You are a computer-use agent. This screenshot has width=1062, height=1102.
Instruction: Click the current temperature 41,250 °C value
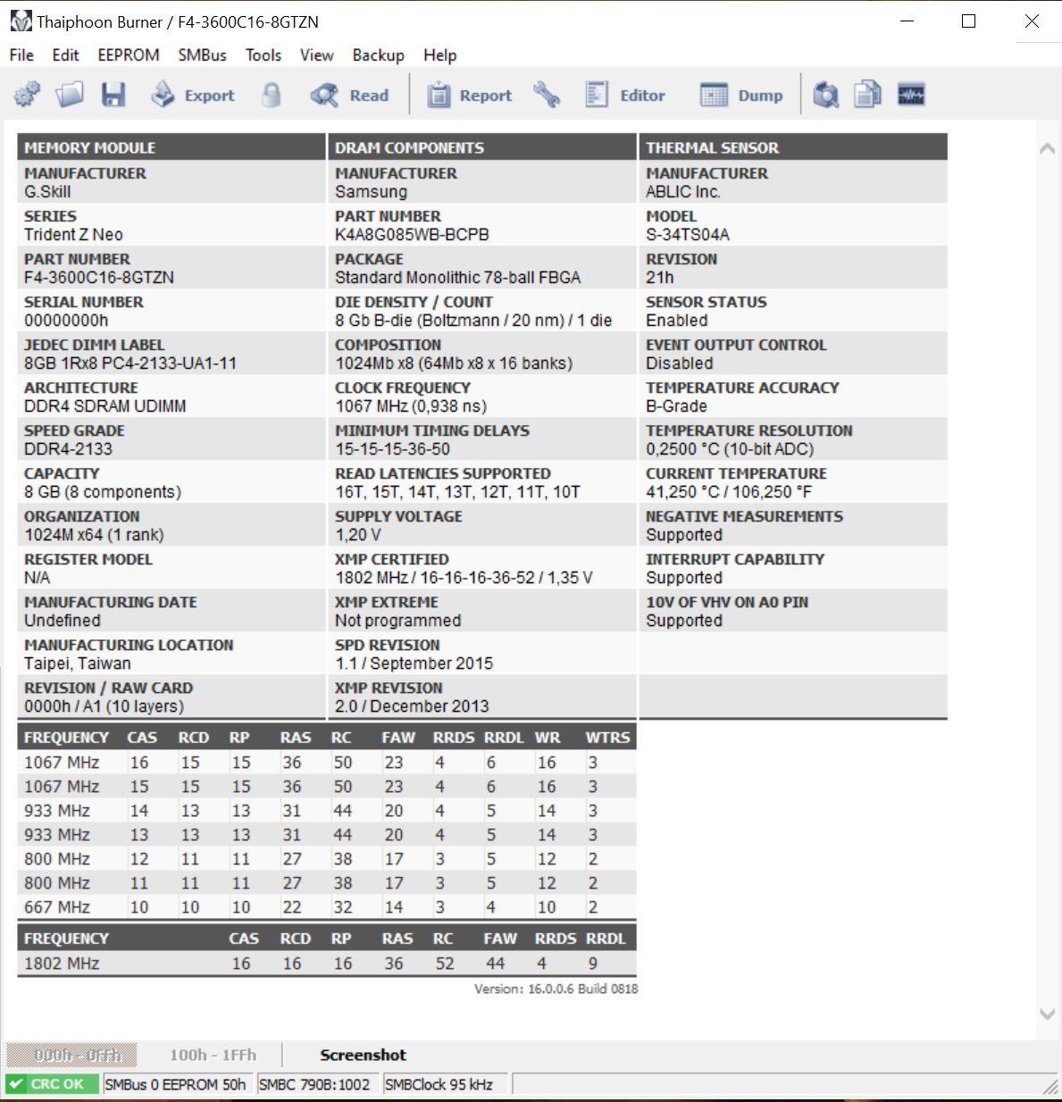click(x=729, y=492)
